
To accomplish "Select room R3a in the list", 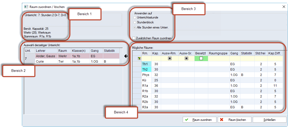I will [146, 107].
